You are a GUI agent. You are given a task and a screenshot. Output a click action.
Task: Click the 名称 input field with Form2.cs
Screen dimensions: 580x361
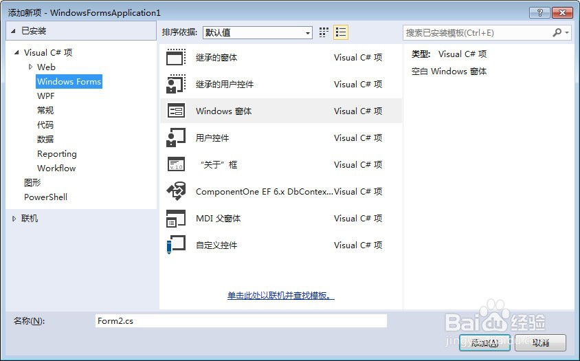pyautogui.click(x=241, y=320)
